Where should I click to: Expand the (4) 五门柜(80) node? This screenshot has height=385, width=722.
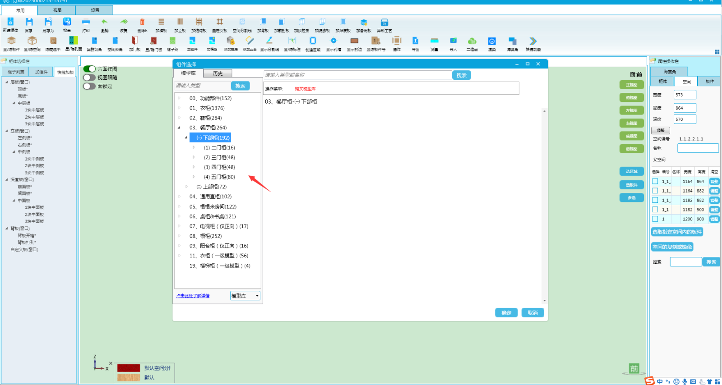coord(194,177)
